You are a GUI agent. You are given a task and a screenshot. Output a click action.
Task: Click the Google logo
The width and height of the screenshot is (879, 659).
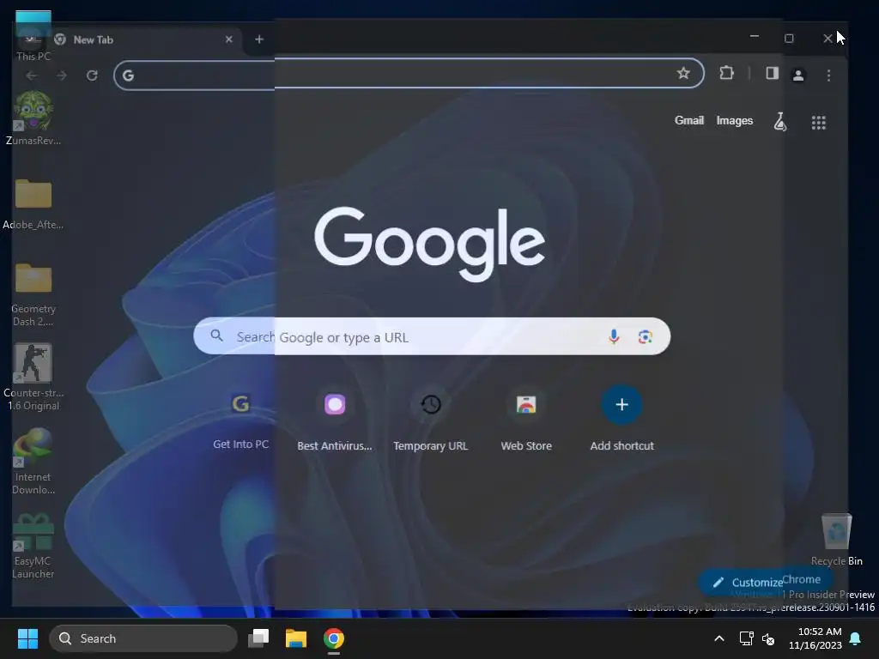[429, 243]
